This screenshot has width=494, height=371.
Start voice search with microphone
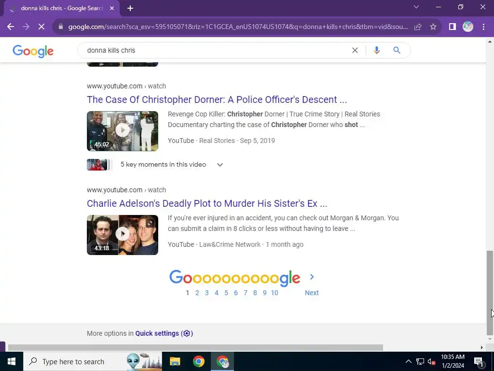pyautogui.click(x=376, y=50)
